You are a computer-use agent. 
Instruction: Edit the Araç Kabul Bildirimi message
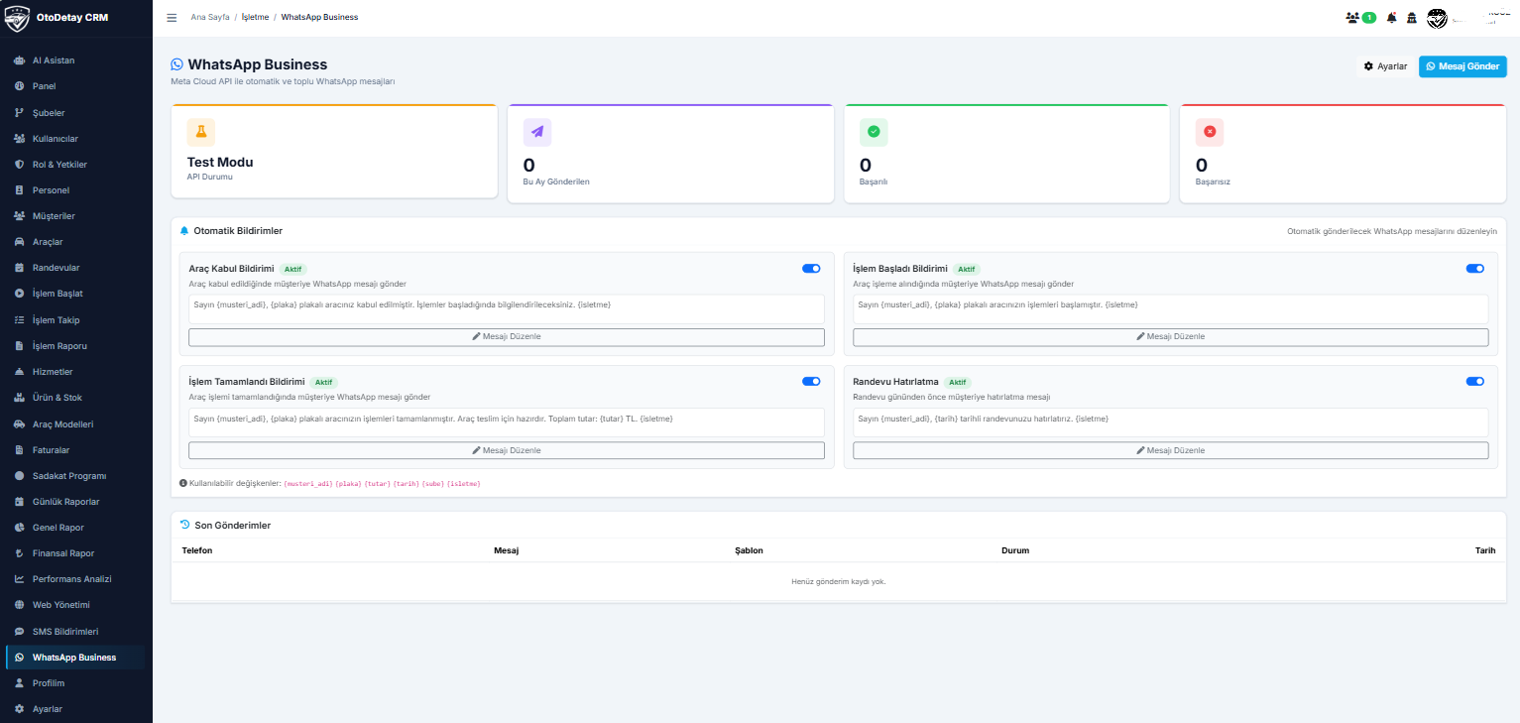(507, 337)
